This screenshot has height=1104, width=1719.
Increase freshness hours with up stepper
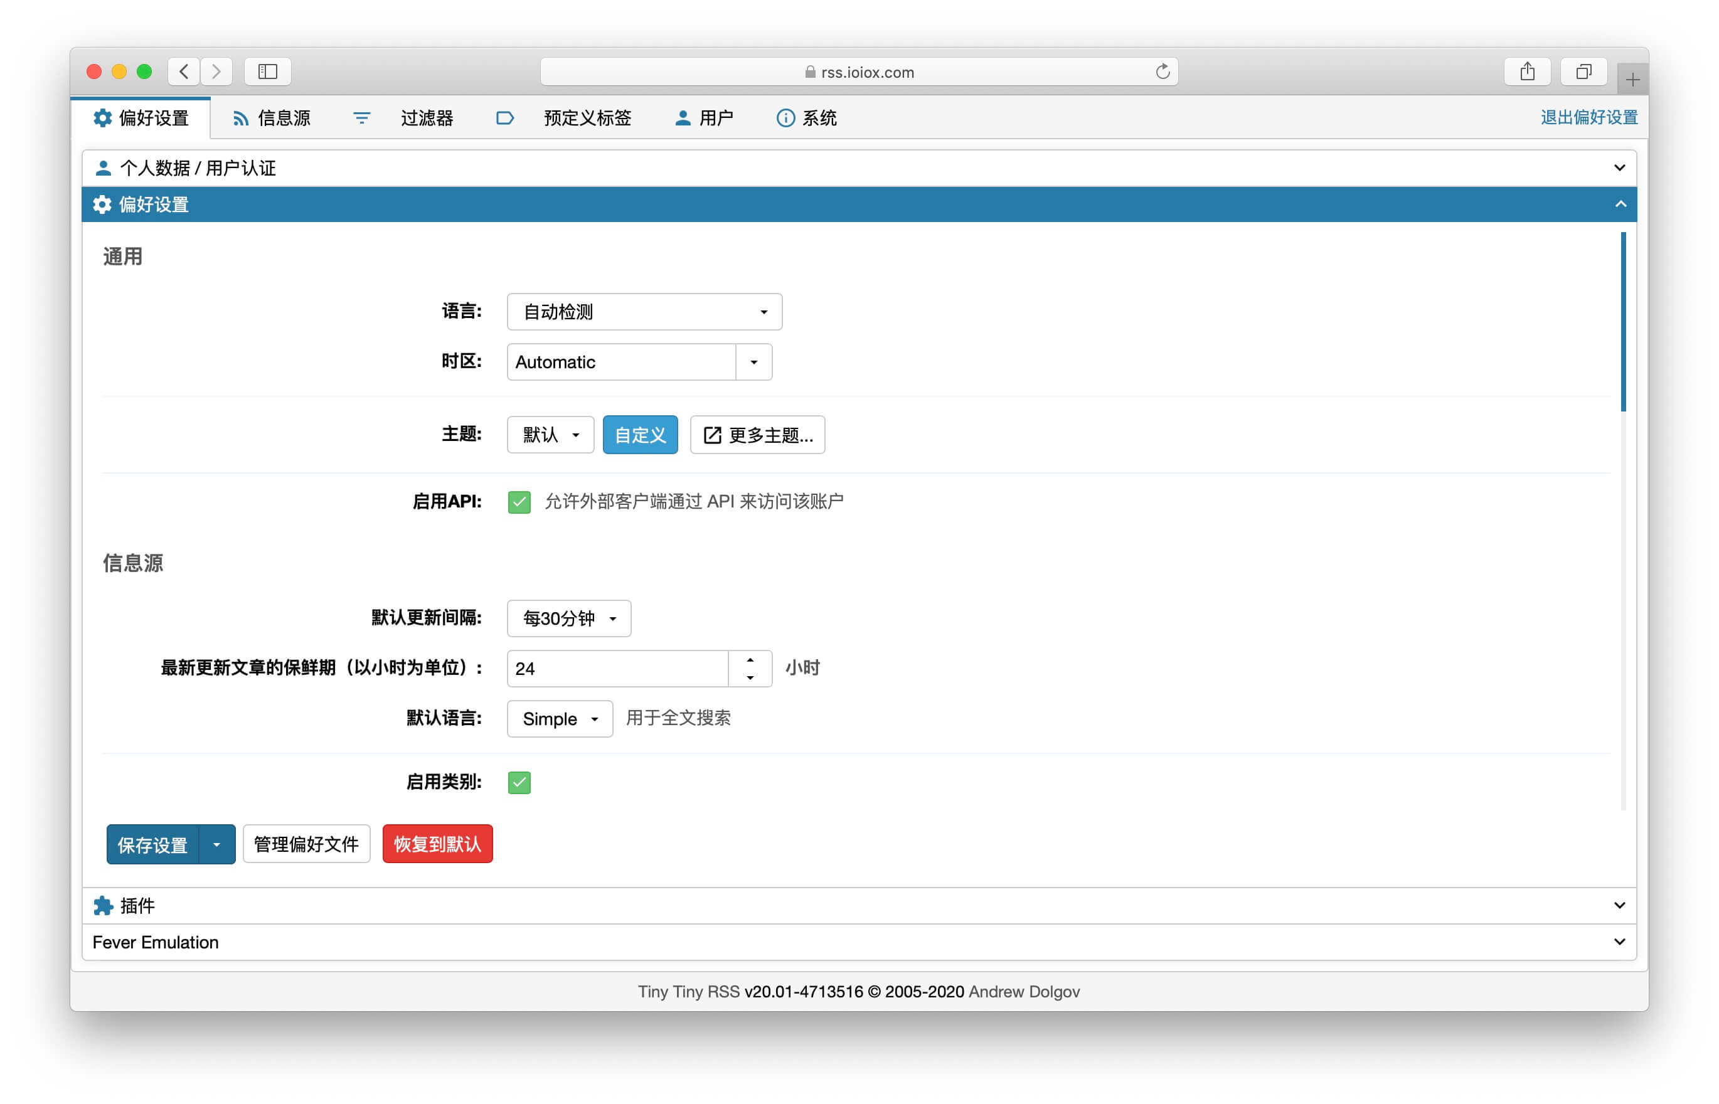[750, 659]
